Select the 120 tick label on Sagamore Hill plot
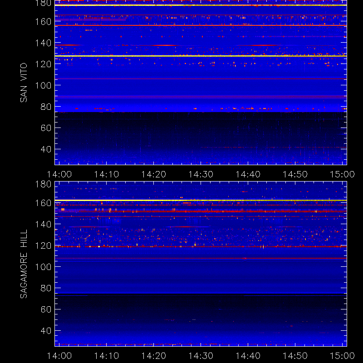The width and height of the screenshot is (363, 363). point(43,245)
